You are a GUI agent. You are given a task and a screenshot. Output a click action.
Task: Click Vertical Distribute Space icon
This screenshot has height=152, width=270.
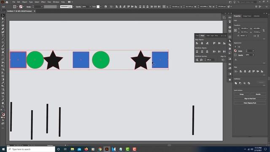[x=197, y=60]
